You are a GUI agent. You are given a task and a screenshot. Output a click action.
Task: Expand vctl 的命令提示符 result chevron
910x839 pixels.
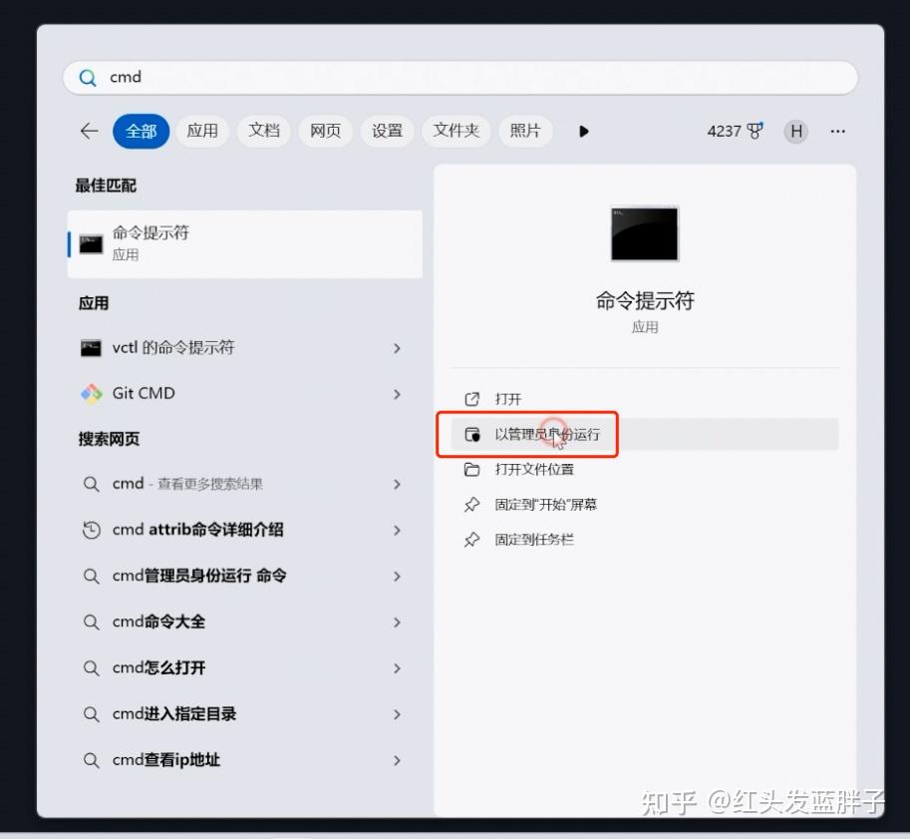click(x=397, y=348)
